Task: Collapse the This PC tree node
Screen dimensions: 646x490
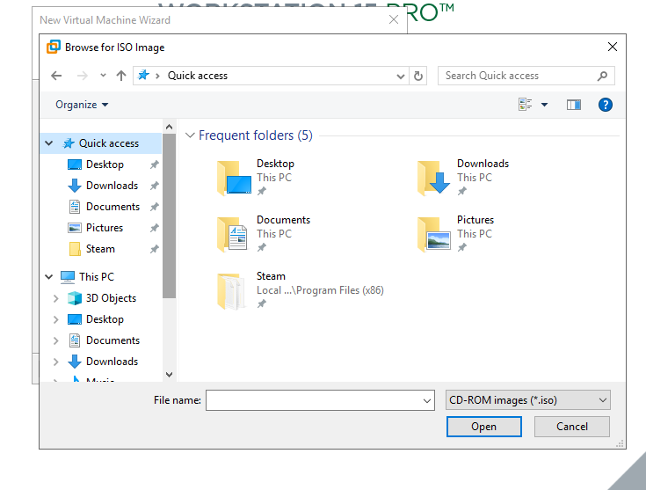Action: click(x=49, y=277)
